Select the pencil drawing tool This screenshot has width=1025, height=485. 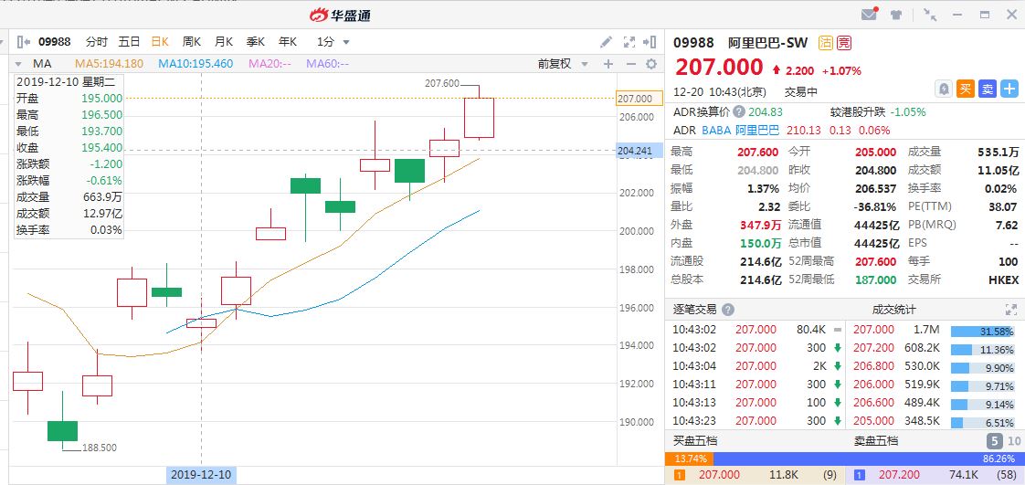click(x=606, y=42)
